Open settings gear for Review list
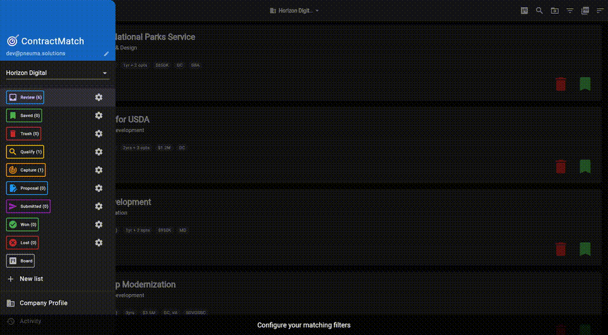Image resolution: width=608 pixels, height=335 pixels. pos(99,97)
